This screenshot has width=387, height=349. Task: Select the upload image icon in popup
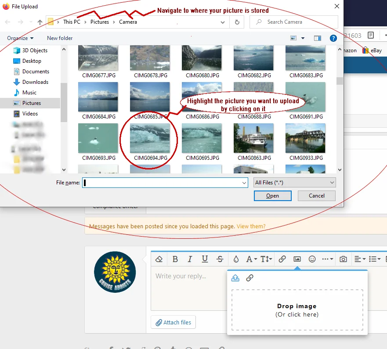[235, 278]
